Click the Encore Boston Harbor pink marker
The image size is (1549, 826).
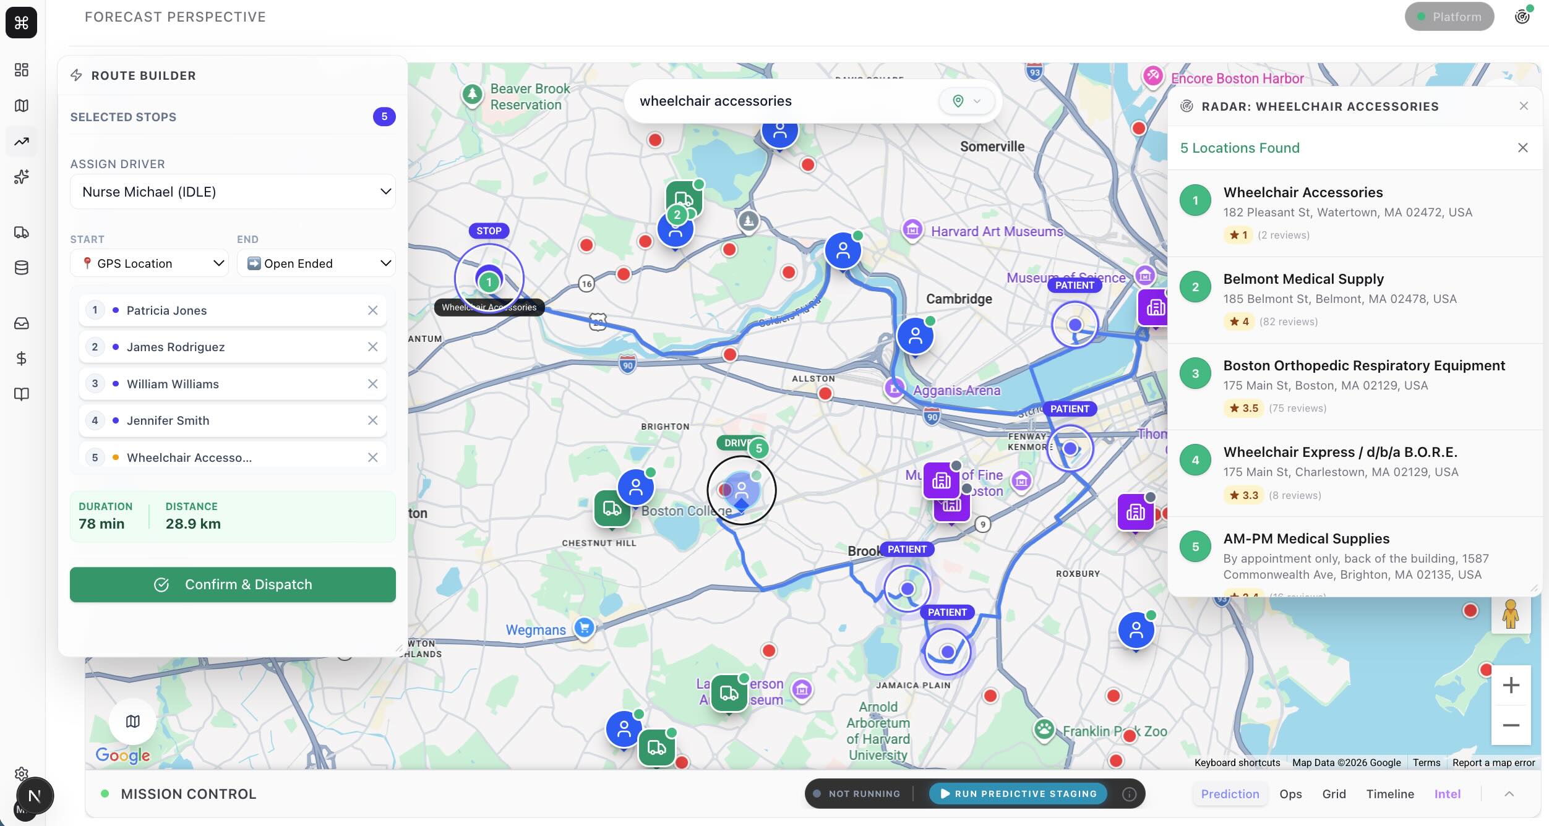coord(1152,76)
